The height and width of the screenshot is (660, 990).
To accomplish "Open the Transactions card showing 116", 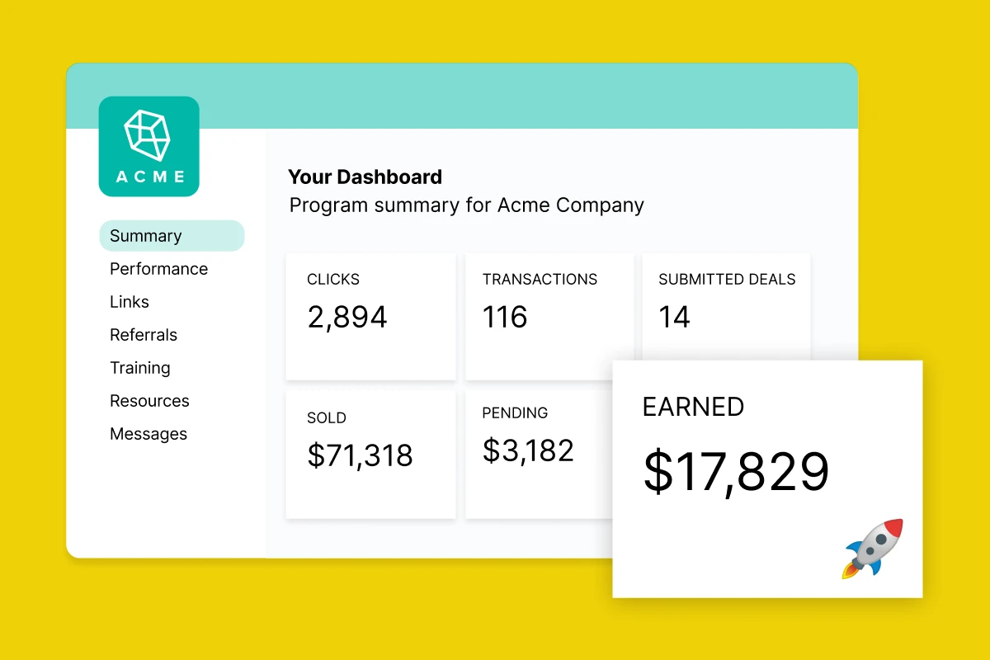I will [x=549, y=317].
